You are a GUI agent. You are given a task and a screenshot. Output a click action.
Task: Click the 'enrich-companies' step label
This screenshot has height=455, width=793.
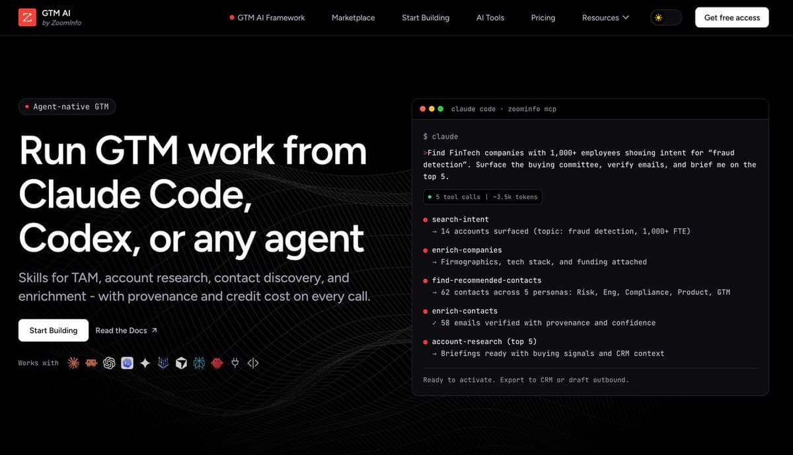[467, 250]
